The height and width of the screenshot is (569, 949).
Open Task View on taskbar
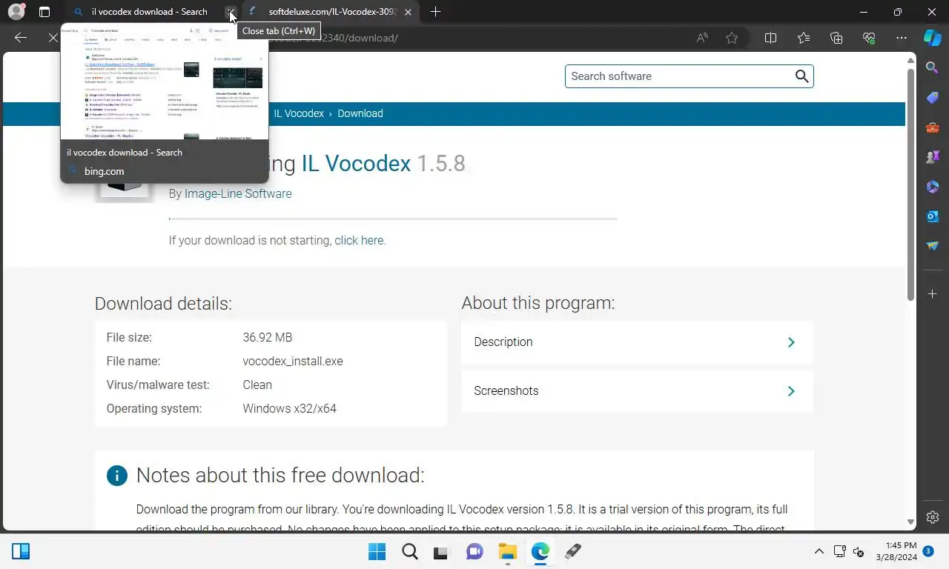(x=442, y=551)
